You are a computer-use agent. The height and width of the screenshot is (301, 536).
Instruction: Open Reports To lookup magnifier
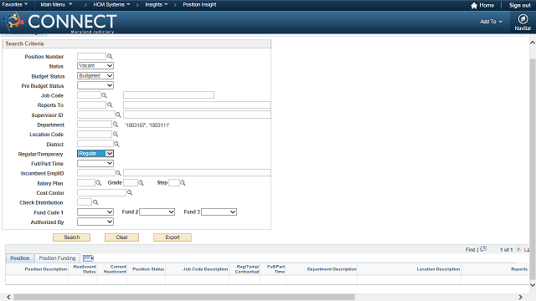(x=110, y=105)
